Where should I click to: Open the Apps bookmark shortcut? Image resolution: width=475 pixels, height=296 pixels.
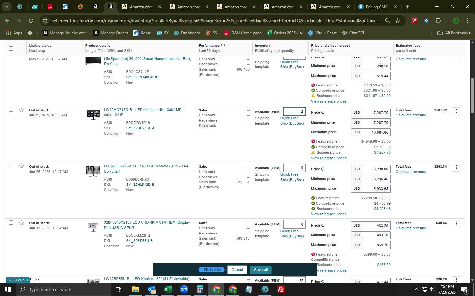[x=14, y=33]
